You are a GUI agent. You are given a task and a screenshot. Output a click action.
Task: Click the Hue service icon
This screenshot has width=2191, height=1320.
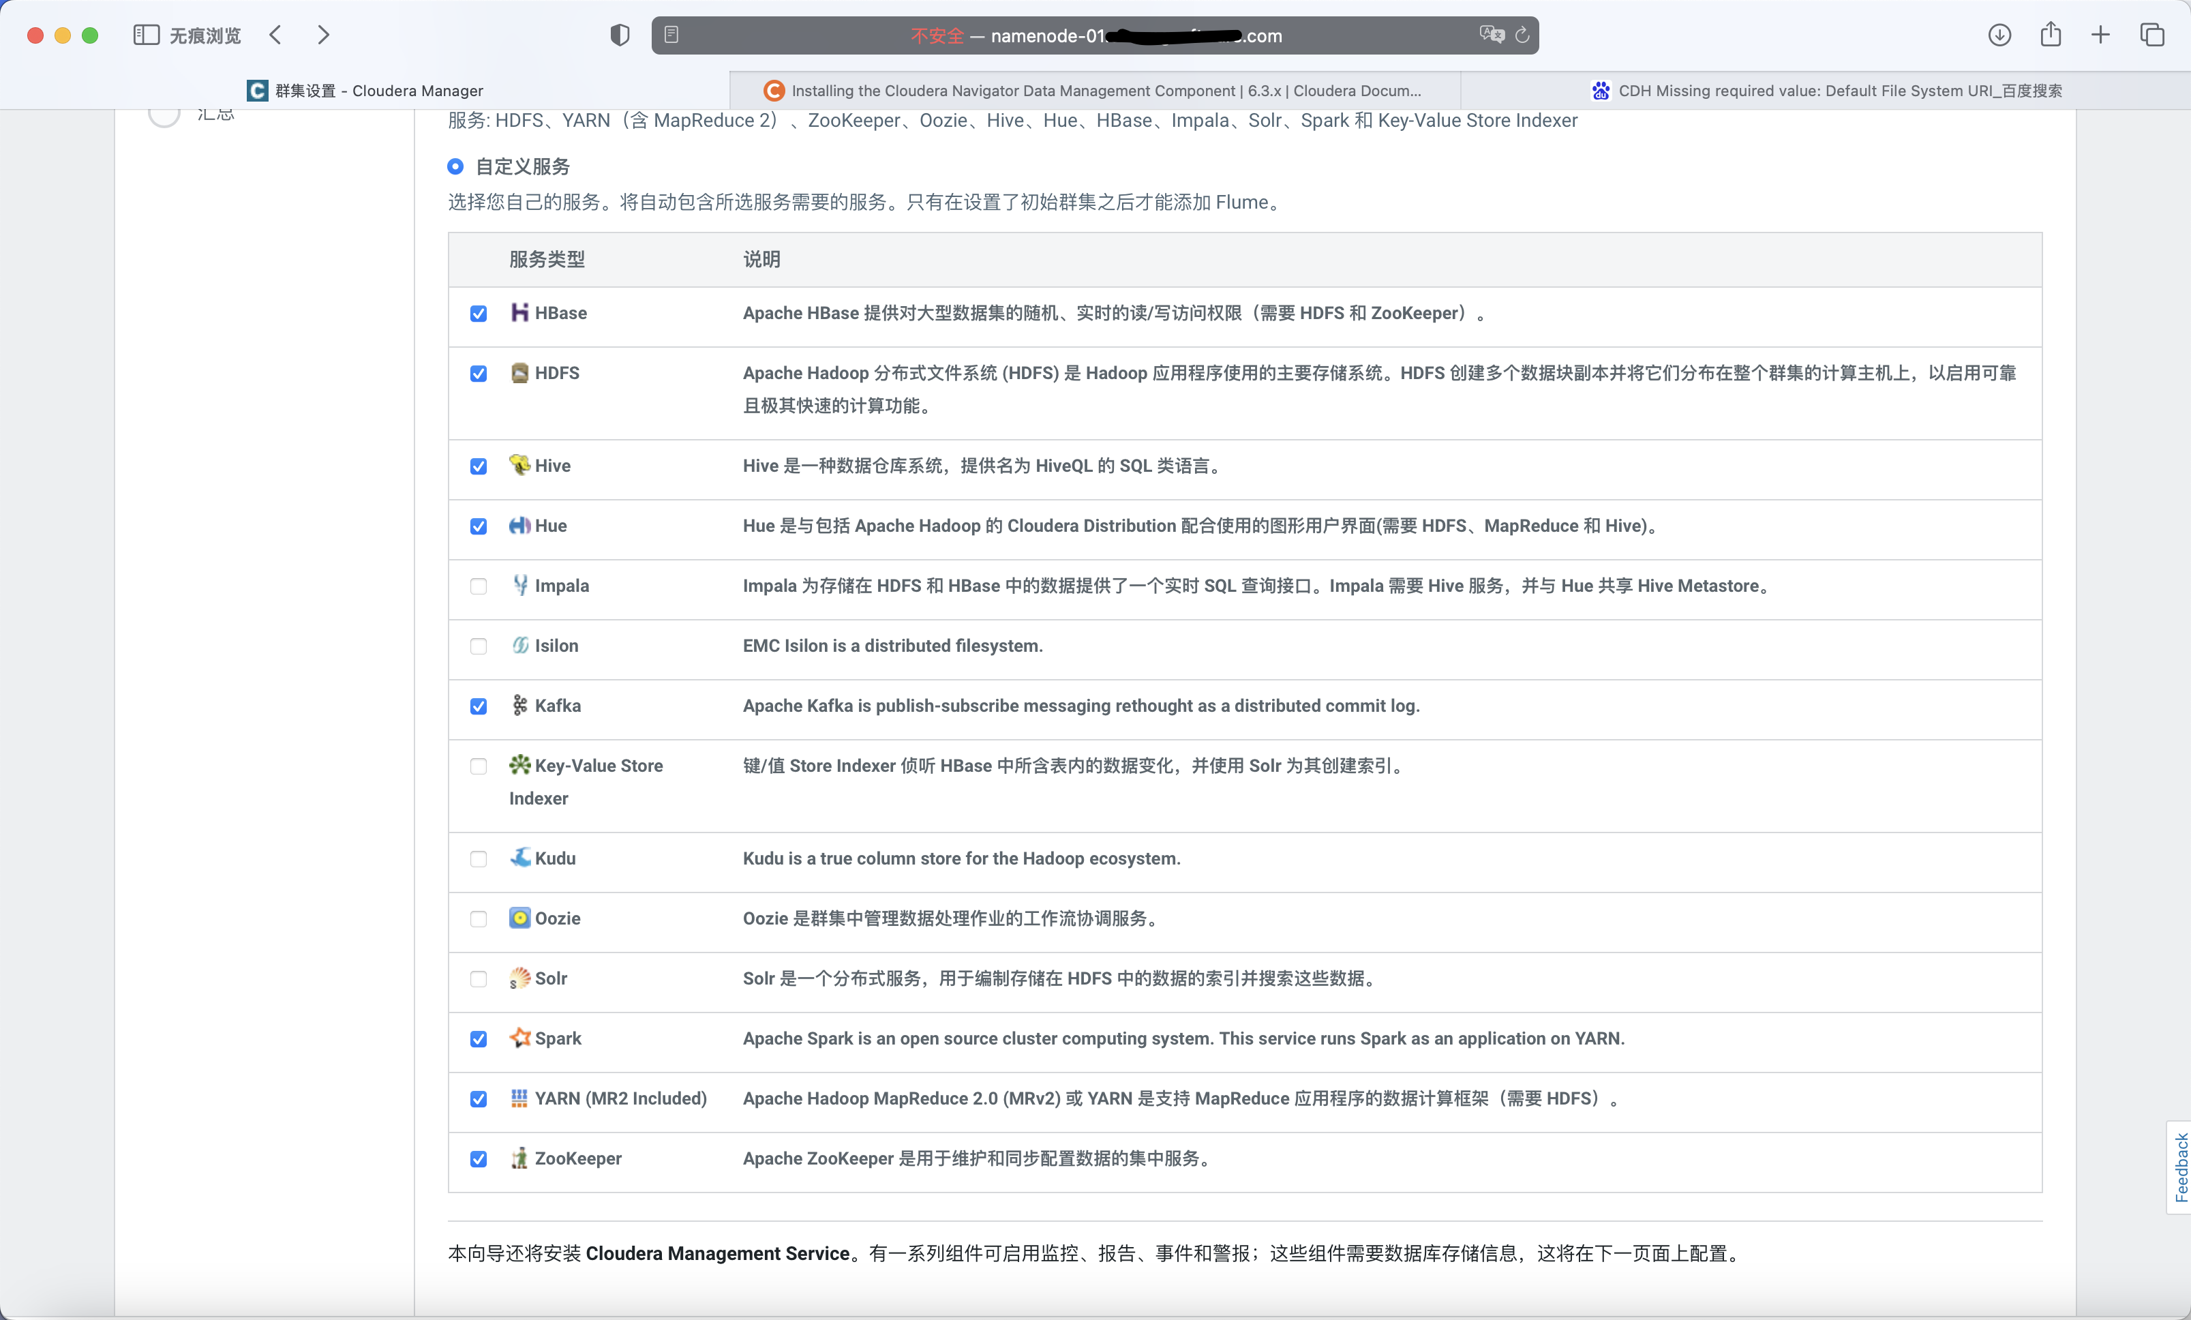pos(519,525)
